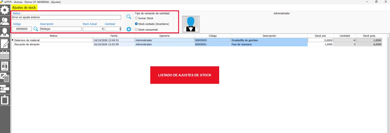This screenshot has width=390, height=133.
Task: Click the Descripción field showing Mollejas
Action: [61, 29]
